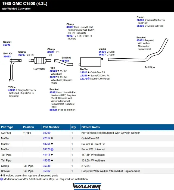Click gasket part number 31398
This screenshot has height=190, width=174.
[x=7, y=45]
